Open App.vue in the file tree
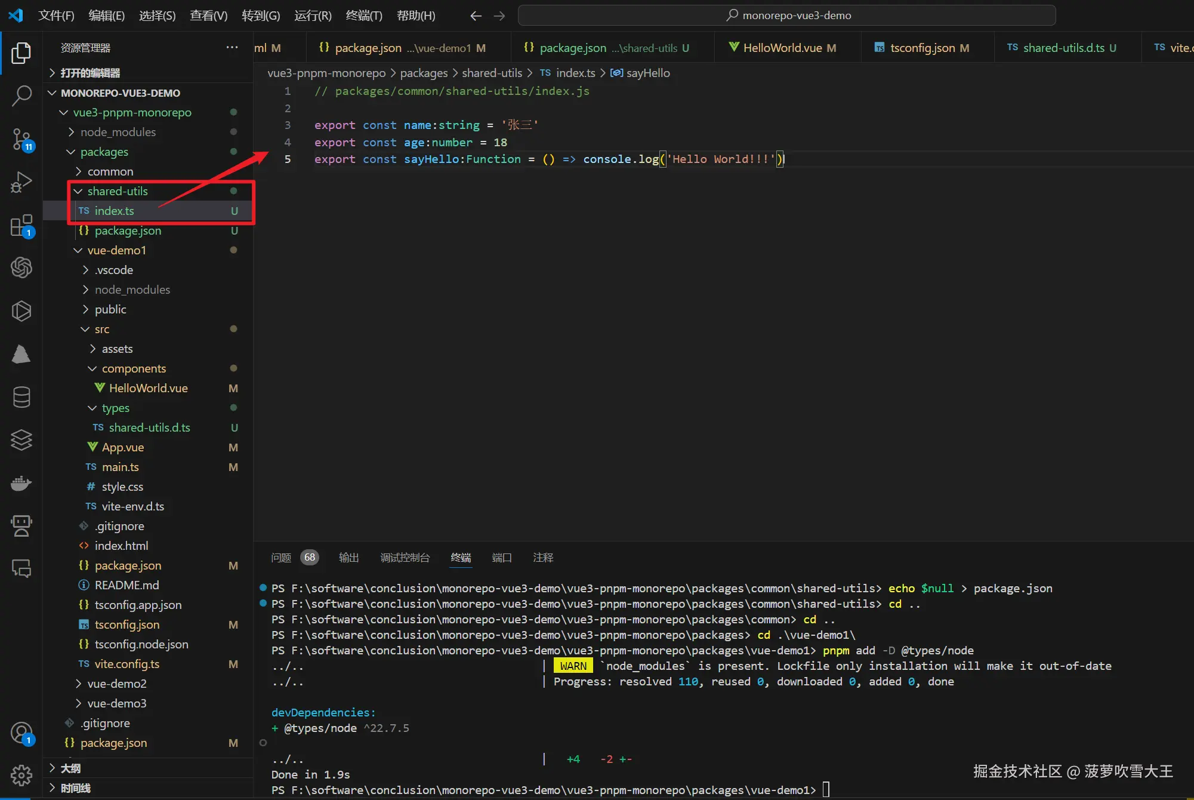 tap(123, 447)
